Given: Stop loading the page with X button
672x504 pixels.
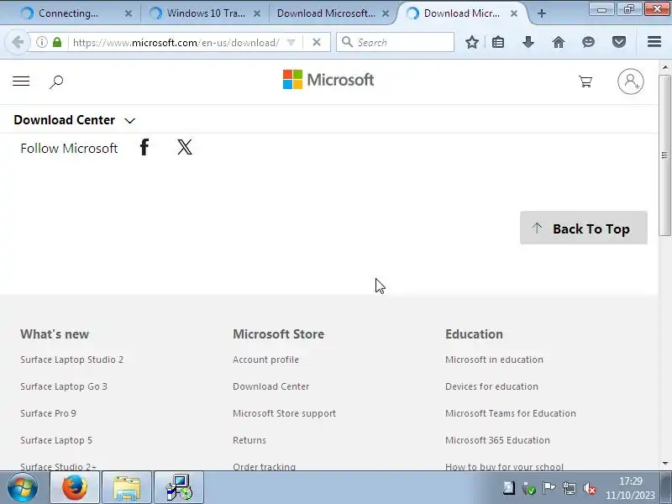Looking at the screenshot, I should 317,42.
